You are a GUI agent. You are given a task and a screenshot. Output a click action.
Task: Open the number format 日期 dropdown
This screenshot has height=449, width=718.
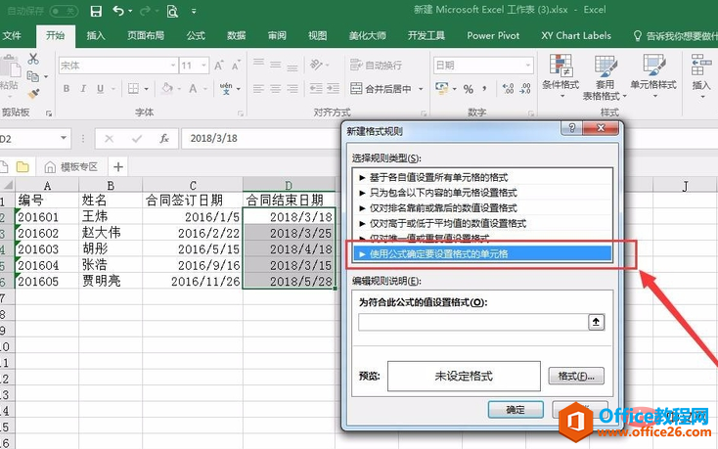pos(528,66)
